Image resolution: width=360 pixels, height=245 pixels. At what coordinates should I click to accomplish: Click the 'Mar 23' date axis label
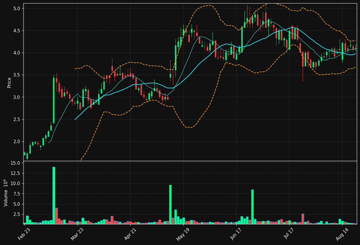pos(77,234)
